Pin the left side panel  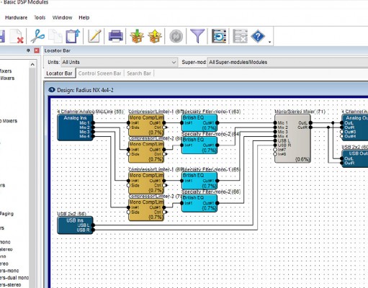[28, 50]
